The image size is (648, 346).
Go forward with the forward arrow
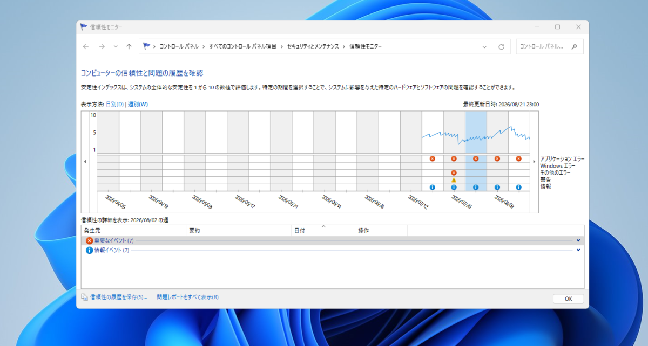[102, 47]
